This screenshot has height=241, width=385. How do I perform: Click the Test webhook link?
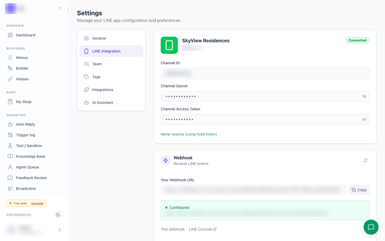[173, 229]
